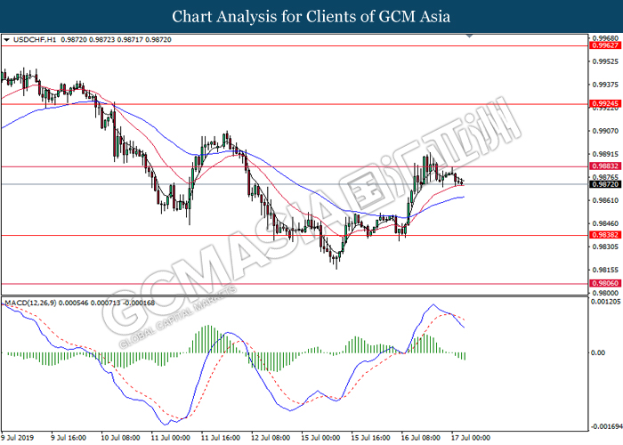
Task: Click the 0.98305 price axis label
Action: [x=605, y=247]
